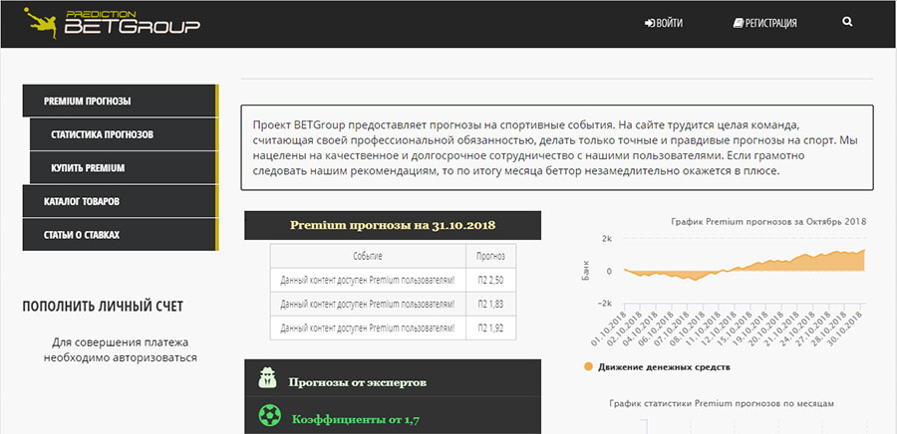This screenshot has height=434, width=897.
Task: Expand the Коэффициенты от 1,7 panel
Action: tap(393, 418)
